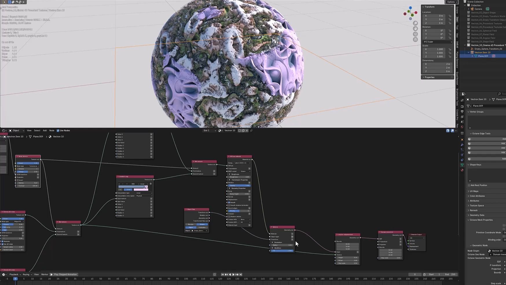Open the Render properties tab icon
Viewport: 506px width, 285px height.
462,106
